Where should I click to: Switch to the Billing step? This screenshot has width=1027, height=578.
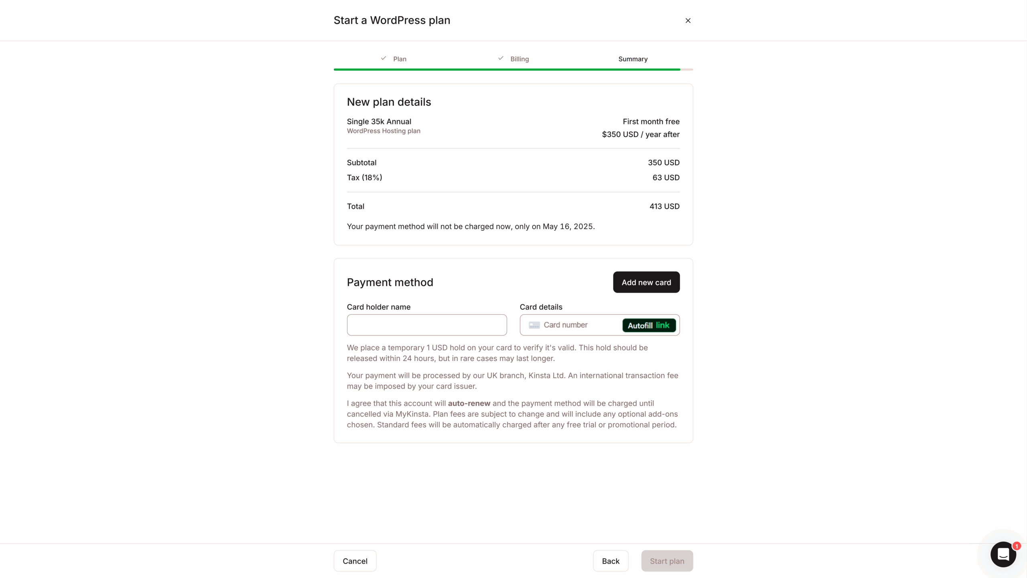tap(520, 59)
